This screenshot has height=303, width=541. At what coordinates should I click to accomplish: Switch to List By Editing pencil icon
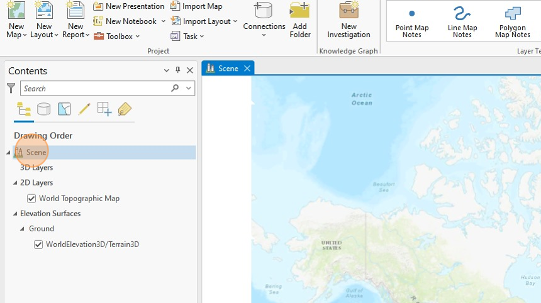click(x=84, y=109)
